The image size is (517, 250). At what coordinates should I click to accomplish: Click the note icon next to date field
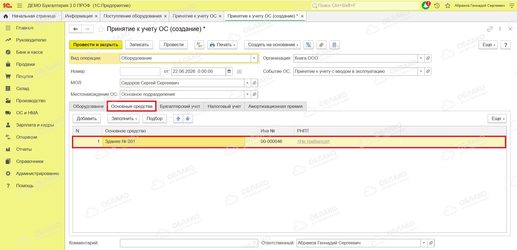point(239,71)
